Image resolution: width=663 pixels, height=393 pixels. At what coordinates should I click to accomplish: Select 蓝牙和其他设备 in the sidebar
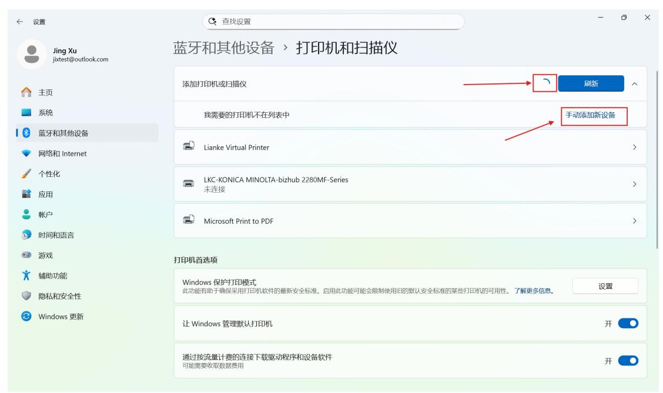[87, 133]
